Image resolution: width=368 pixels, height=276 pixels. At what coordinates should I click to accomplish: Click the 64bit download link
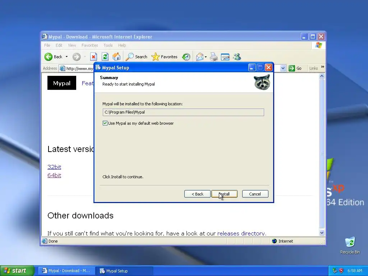(x=54, y=175)
